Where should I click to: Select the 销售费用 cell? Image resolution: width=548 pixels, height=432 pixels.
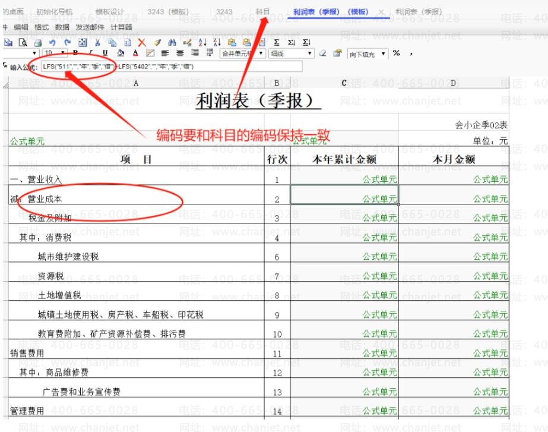pos(137,349)
